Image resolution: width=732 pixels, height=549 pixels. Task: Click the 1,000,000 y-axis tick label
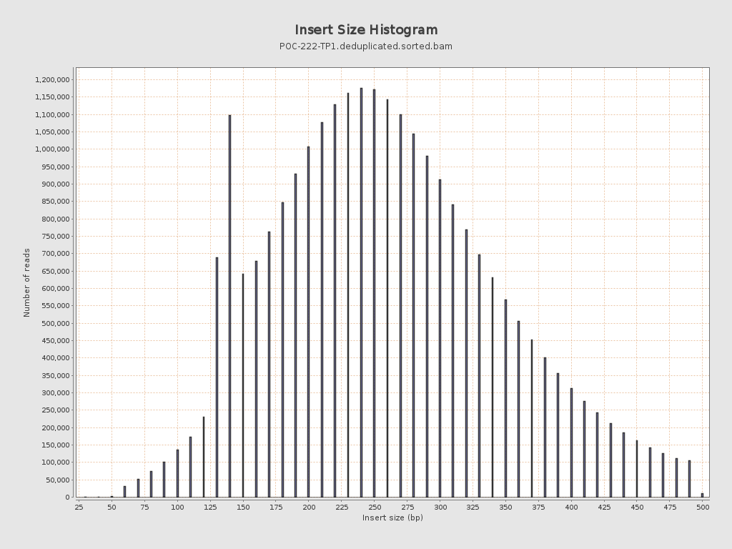coord(52,149)
